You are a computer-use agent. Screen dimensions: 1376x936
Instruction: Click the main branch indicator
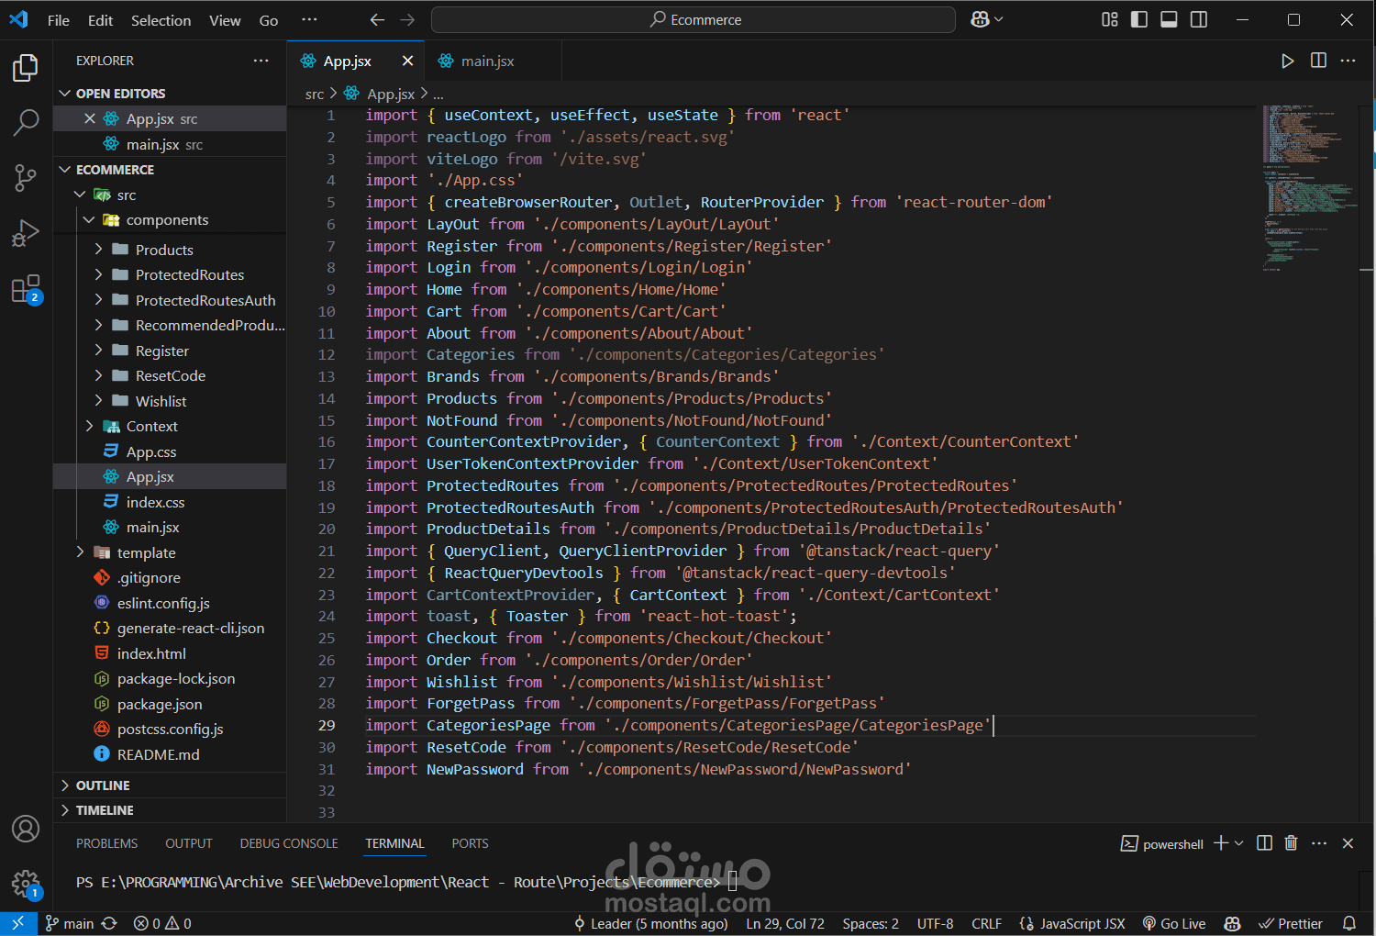point(70,923)
